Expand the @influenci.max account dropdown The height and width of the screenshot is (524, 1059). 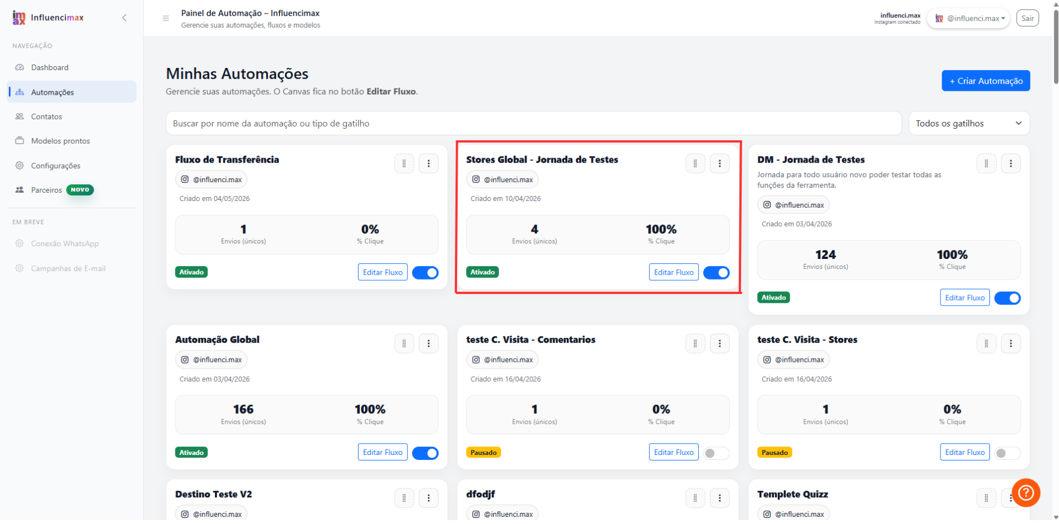(969, 18)
